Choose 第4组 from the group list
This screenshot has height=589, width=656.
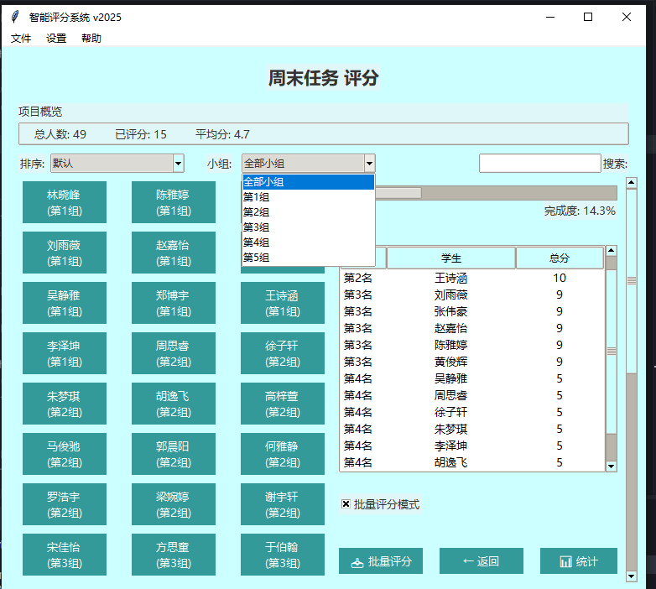309,242
